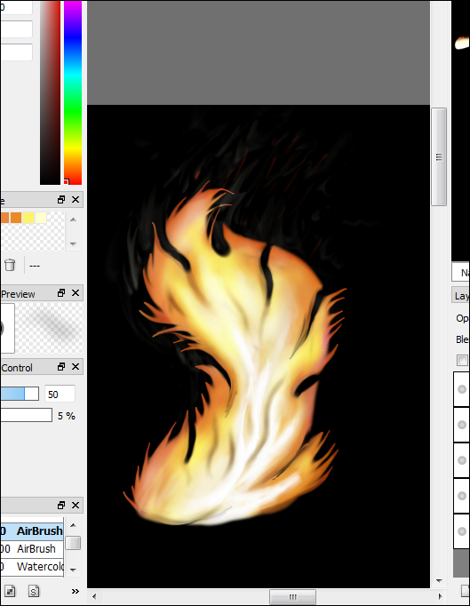Undock the Brush Preview panel
The width and height of the screenshot is (470, 606).
coord(61,293)
